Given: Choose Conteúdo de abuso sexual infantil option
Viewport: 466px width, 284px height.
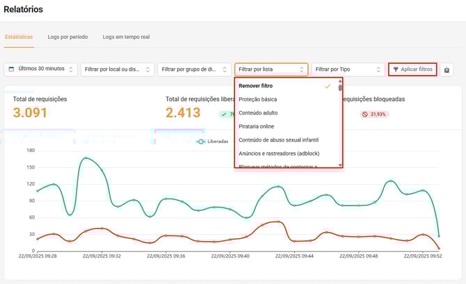Looking at the screenshot, I should 278,140.
